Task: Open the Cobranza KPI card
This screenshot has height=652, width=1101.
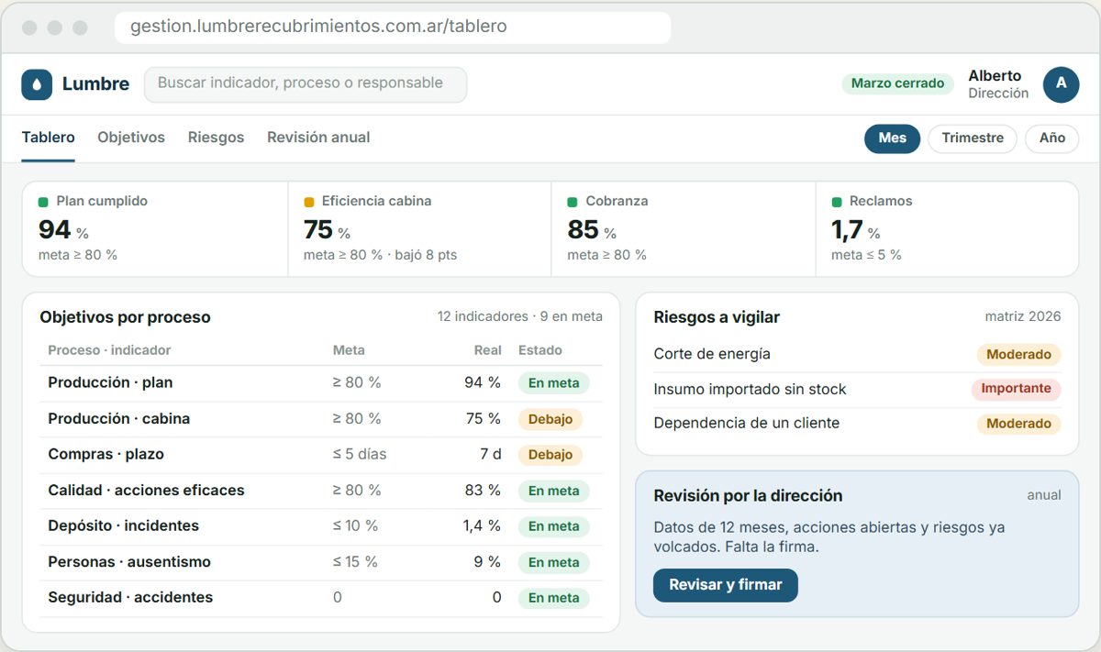Action: point(684,228)
